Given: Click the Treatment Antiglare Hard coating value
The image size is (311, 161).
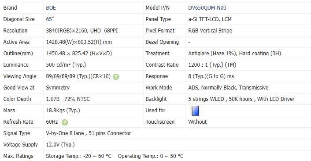Looking at the screenshot, I should (235, 54).
